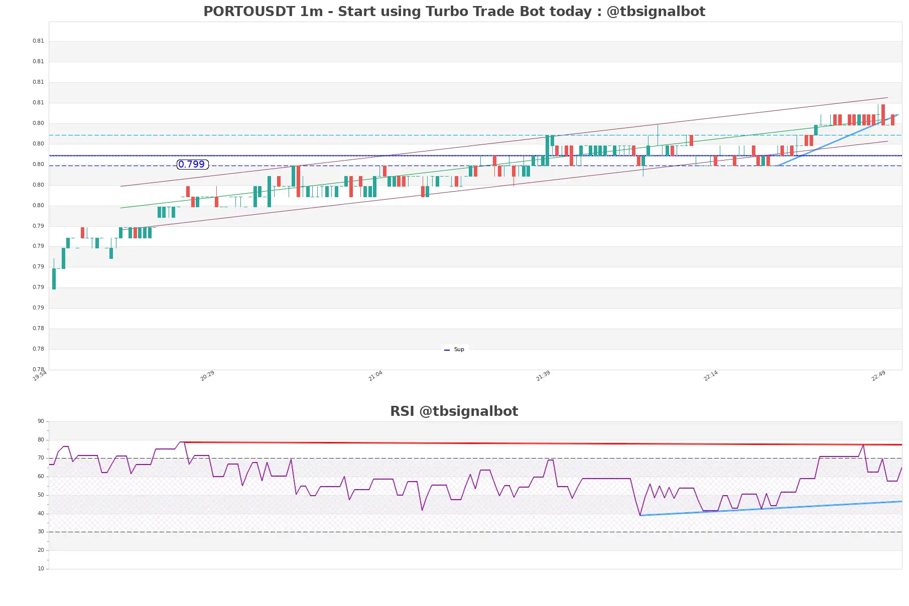Click the RSI @tbsignalbot title
Viewport: 909px width, 606px height.
tap(454, 411)
